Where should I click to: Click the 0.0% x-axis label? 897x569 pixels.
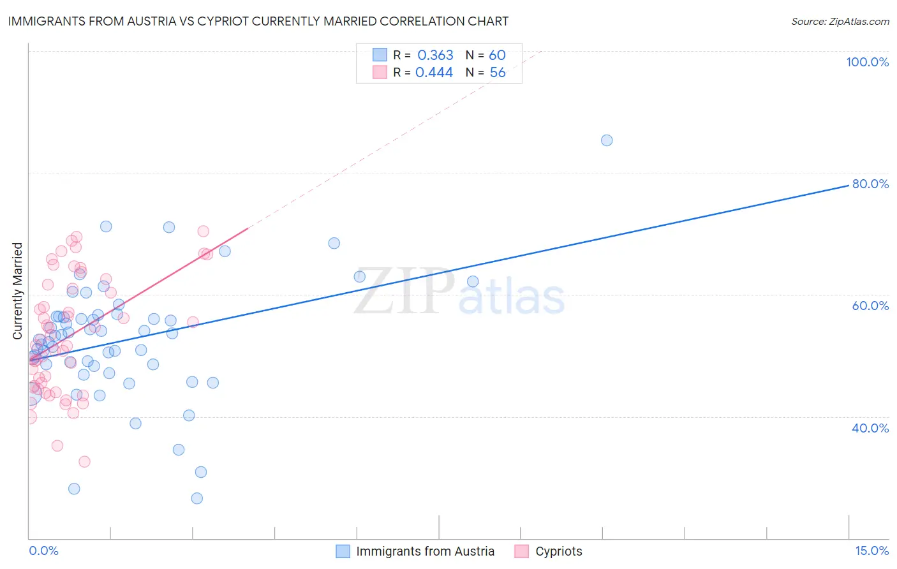point(44,551)
